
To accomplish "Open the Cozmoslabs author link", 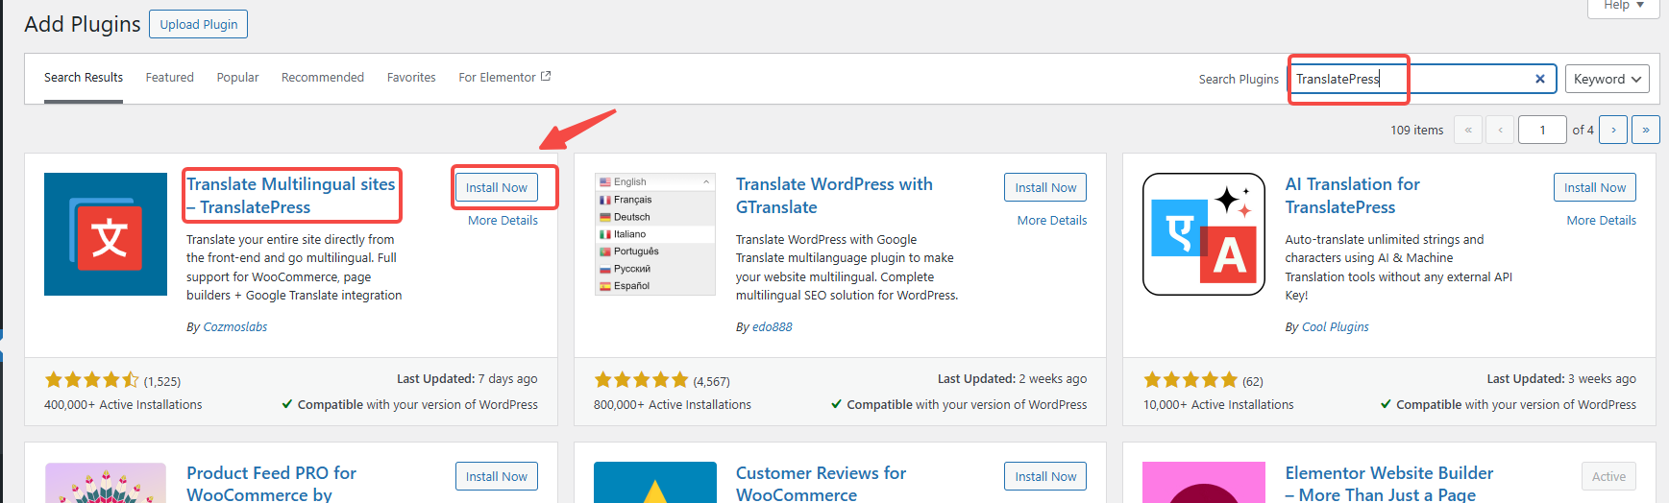I will pyautogui.click(x=235, y=327).
